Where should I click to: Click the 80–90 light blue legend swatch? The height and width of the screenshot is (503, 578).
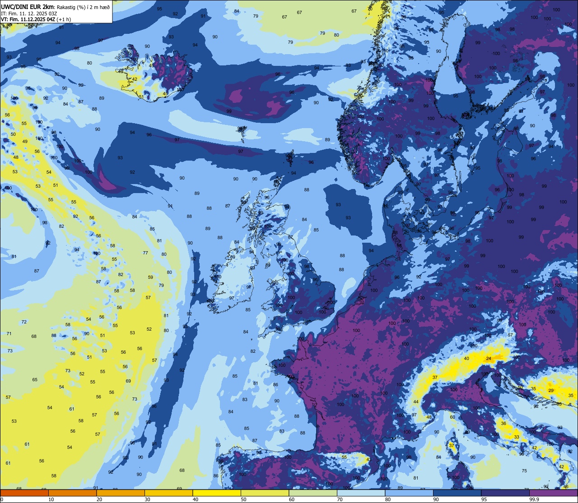click(x=409, y=493)
